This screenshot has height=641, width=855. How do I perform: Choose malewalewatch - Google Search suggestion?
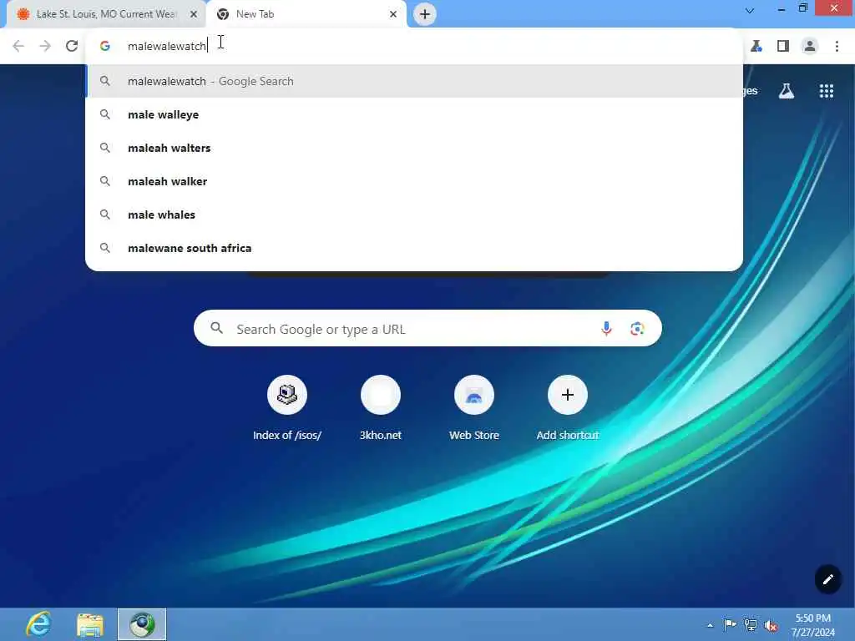coord(414,81)
